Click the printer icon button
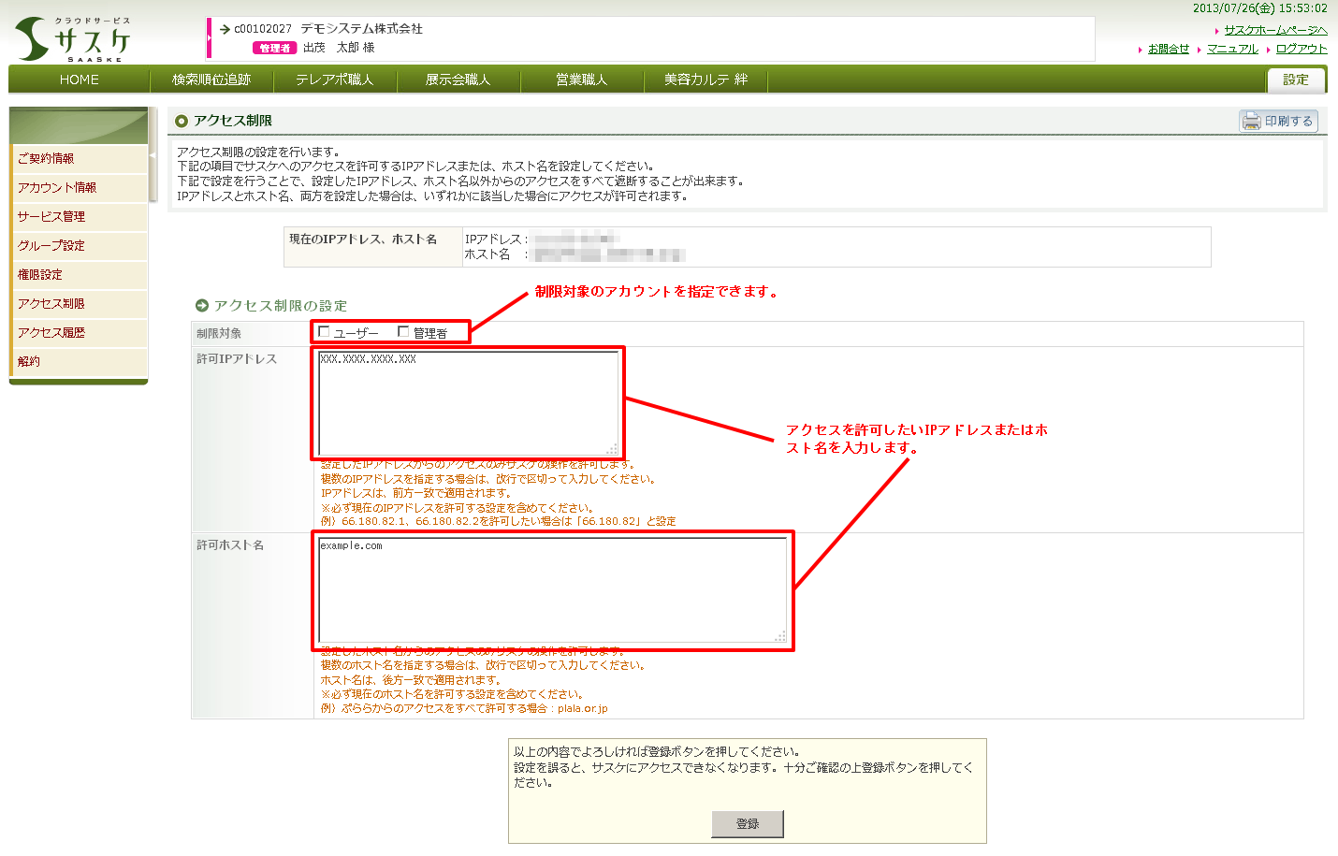This screenshot has height=856, width=1338. click(1278, 121)
